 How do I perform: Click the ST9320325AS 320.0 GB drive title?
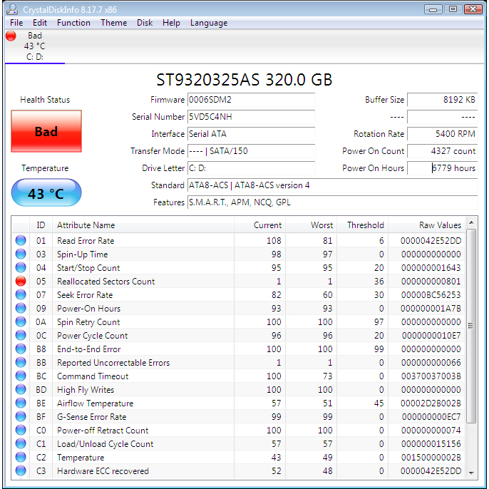coord(244,80)
